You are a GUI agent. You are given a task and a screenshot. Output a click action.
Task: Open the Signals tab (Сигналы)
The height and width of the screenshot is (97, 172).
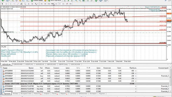click(73, 93)
